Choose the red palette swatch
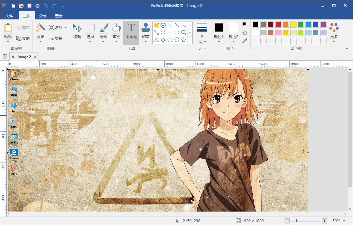Image resolution: width=353 pixels, height=225 pixels. 278,25
